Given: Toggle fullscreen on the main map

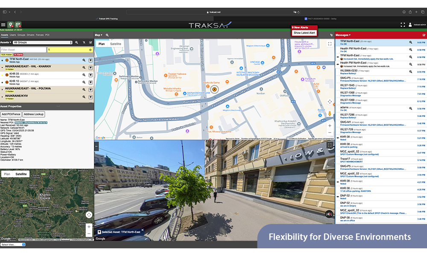Looking at the screenshot, I should (330, 44).
